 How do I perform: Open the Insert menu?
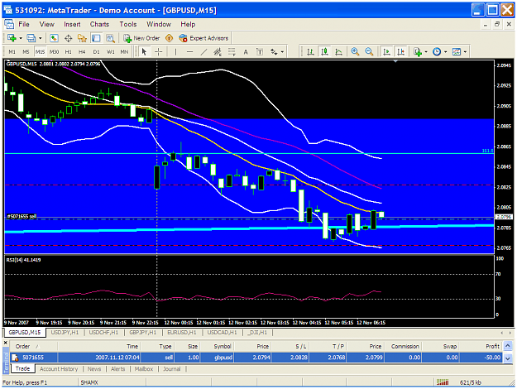(x=72, y=24)
